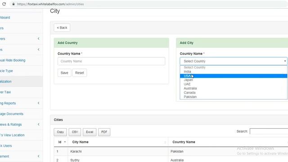288x162 pixels.
Task: Go back using the Back button
Action: pos(62,27)
